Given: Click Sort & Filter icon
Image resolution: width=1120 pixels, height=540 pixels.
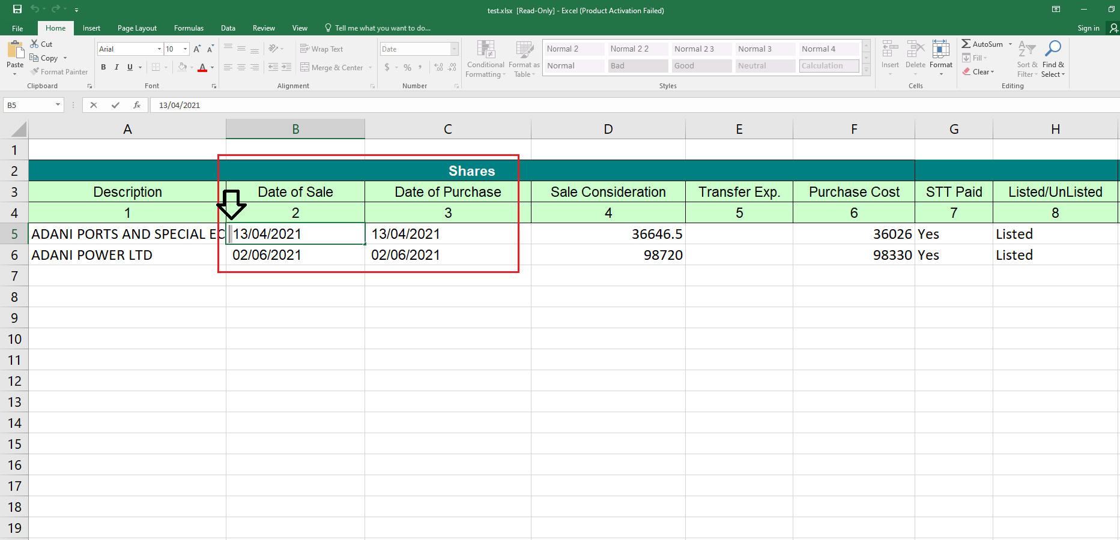Looking at the screenshot, I should (1027, 50).
